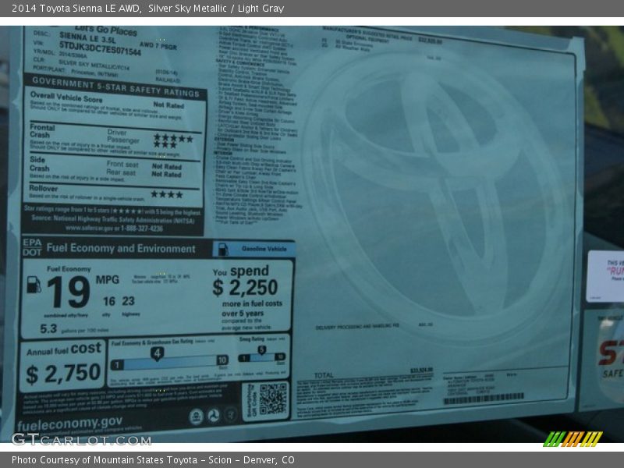The height and width of the screenshot is (468, 624).
Task: Click the five-star Driver frontal crash rating
Action: pyautogui.click(x=173, y=138)
